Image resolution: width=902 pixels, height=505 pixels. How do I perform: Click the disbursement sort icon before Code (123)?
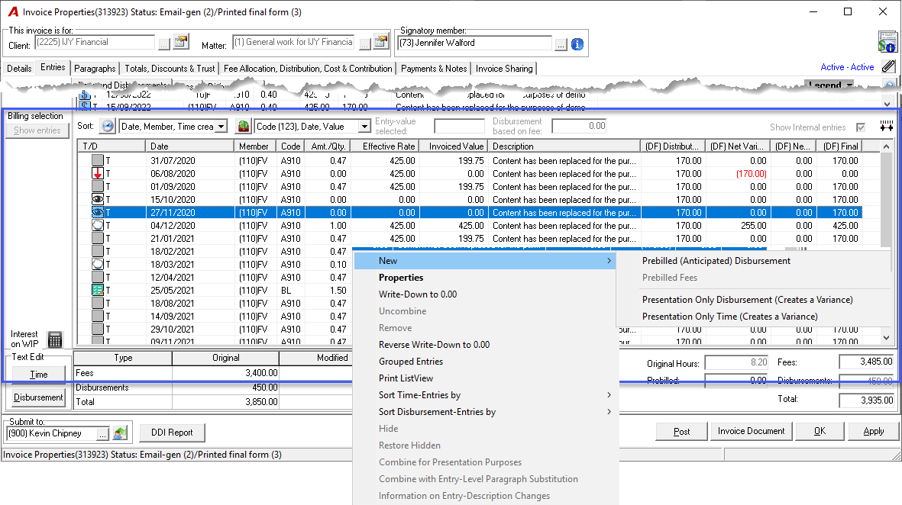click(244, 126)
